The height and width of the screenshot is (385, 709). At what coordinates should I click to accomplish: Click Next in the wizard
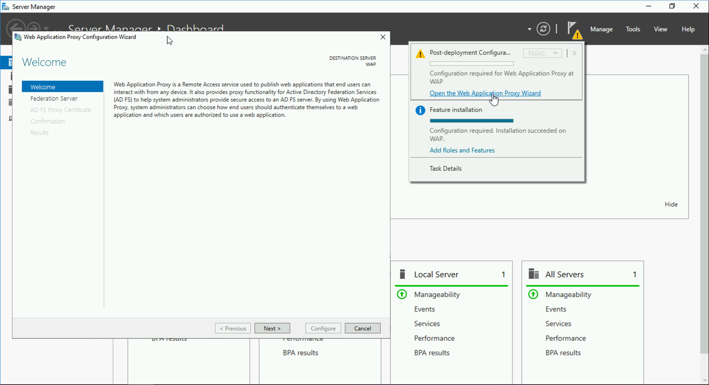(272, 328)
